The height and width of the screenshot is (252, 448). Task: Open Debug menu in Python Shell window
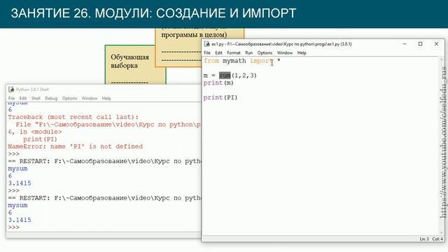51,98
